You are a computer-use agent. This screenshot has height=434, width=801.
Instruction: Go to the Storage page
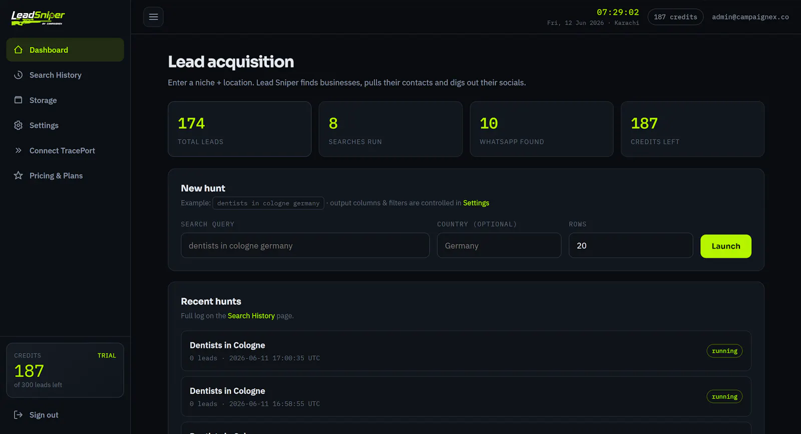(65, 100)
